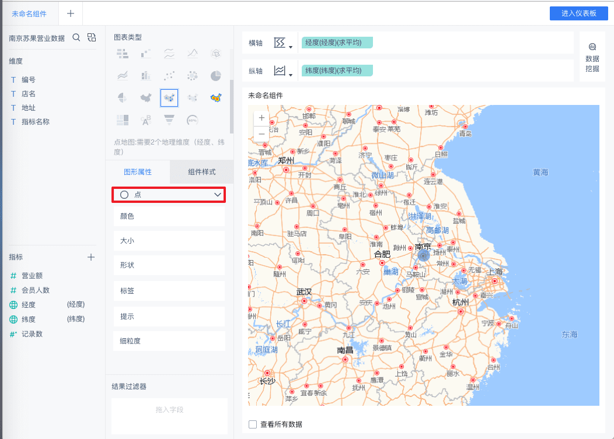This screenshot has width=614, height=439.
Task: Click the 标签 property box
Action: point(169,291)
